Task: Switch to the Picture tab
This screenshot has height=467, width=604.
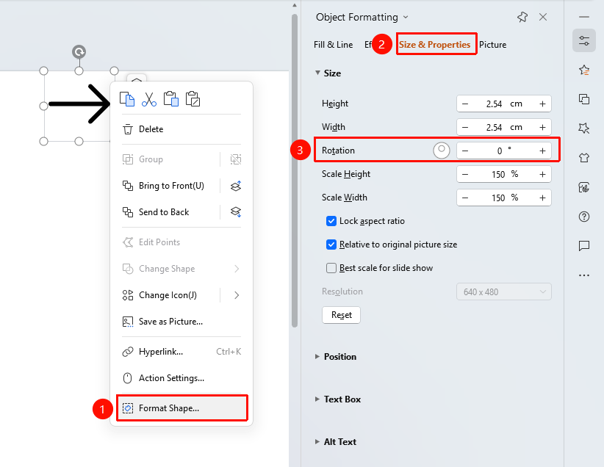Action: coord(492,45)
